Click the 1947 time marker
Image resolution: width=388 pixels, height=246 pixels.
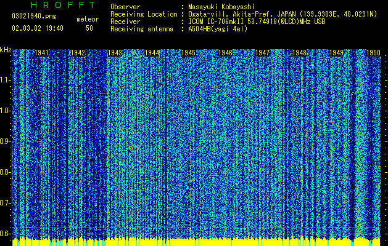(x=263, y=53)
